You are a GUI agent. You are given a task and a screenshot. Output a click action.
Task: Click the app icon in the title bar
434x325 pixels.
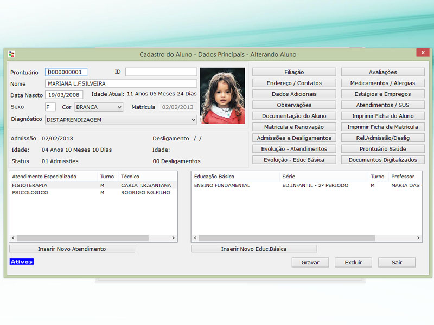click(11, 54)
